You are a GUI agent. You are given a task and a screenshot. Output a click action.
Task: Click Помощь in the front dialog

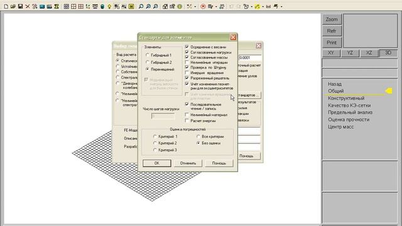pyautogui.click(x=219, y=163)
